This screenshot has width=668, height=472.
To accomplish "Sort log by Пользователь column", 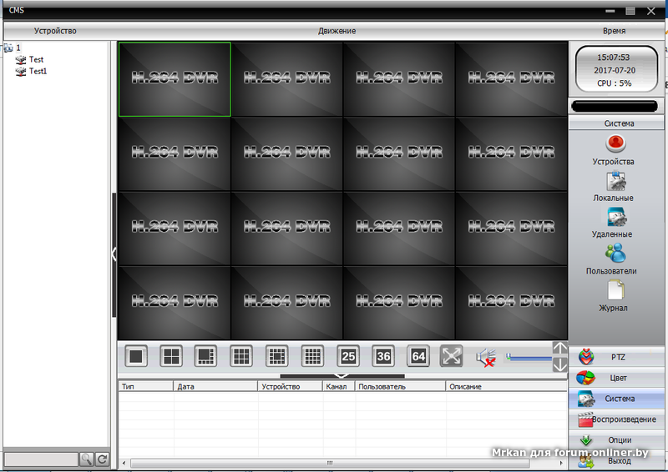I will [400, 386].
